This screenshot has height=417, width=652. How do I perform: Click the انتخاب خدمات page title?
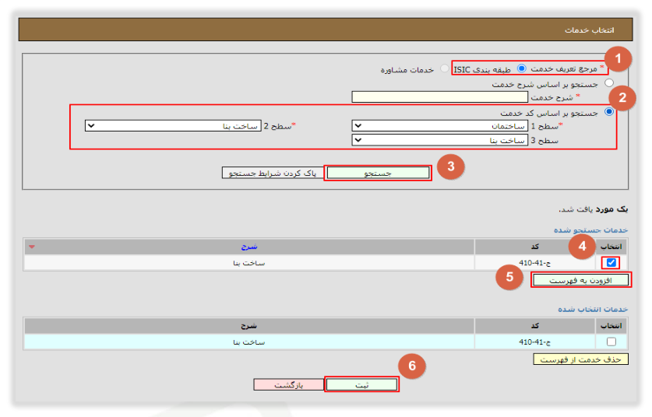(589, 30)
